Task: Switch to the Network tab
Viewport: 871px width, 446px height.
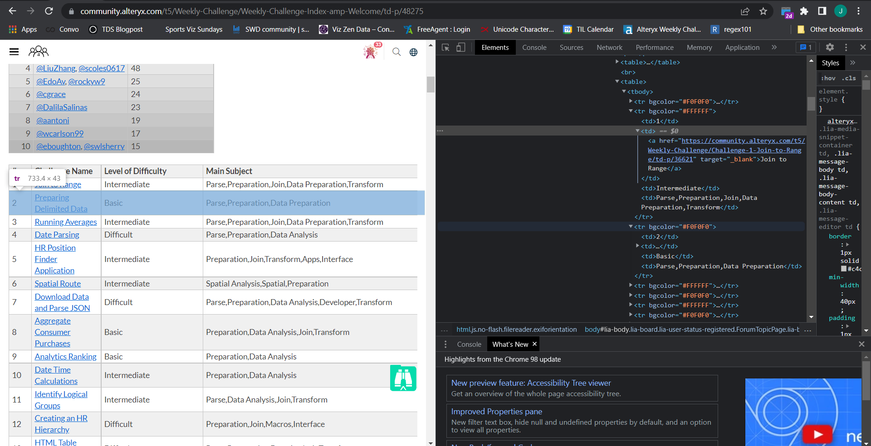Action: (x=609, y=48)
